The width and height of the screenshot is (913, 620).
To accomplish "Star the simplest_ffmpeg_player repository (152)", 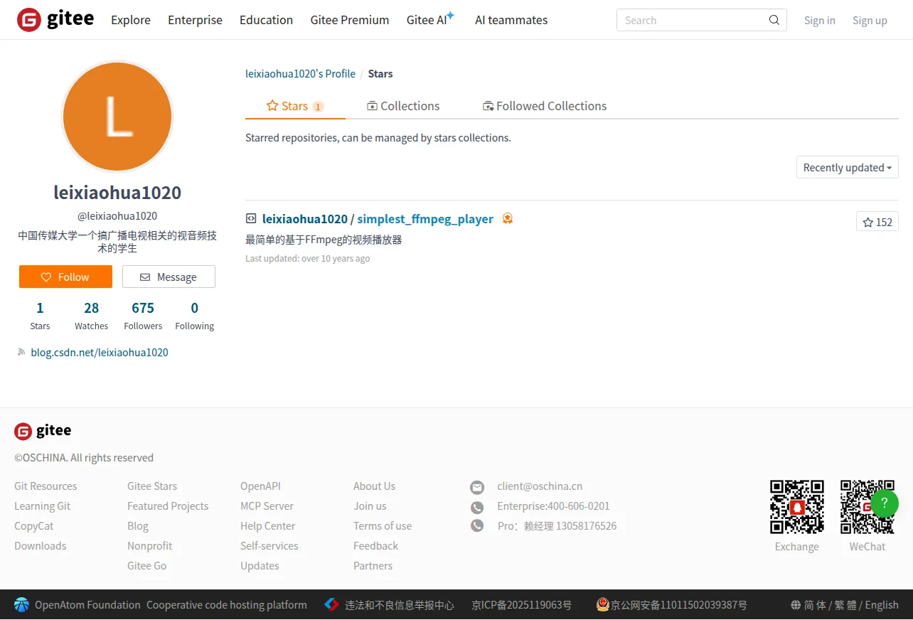I will pyautogui.click(x=877, y=222).
